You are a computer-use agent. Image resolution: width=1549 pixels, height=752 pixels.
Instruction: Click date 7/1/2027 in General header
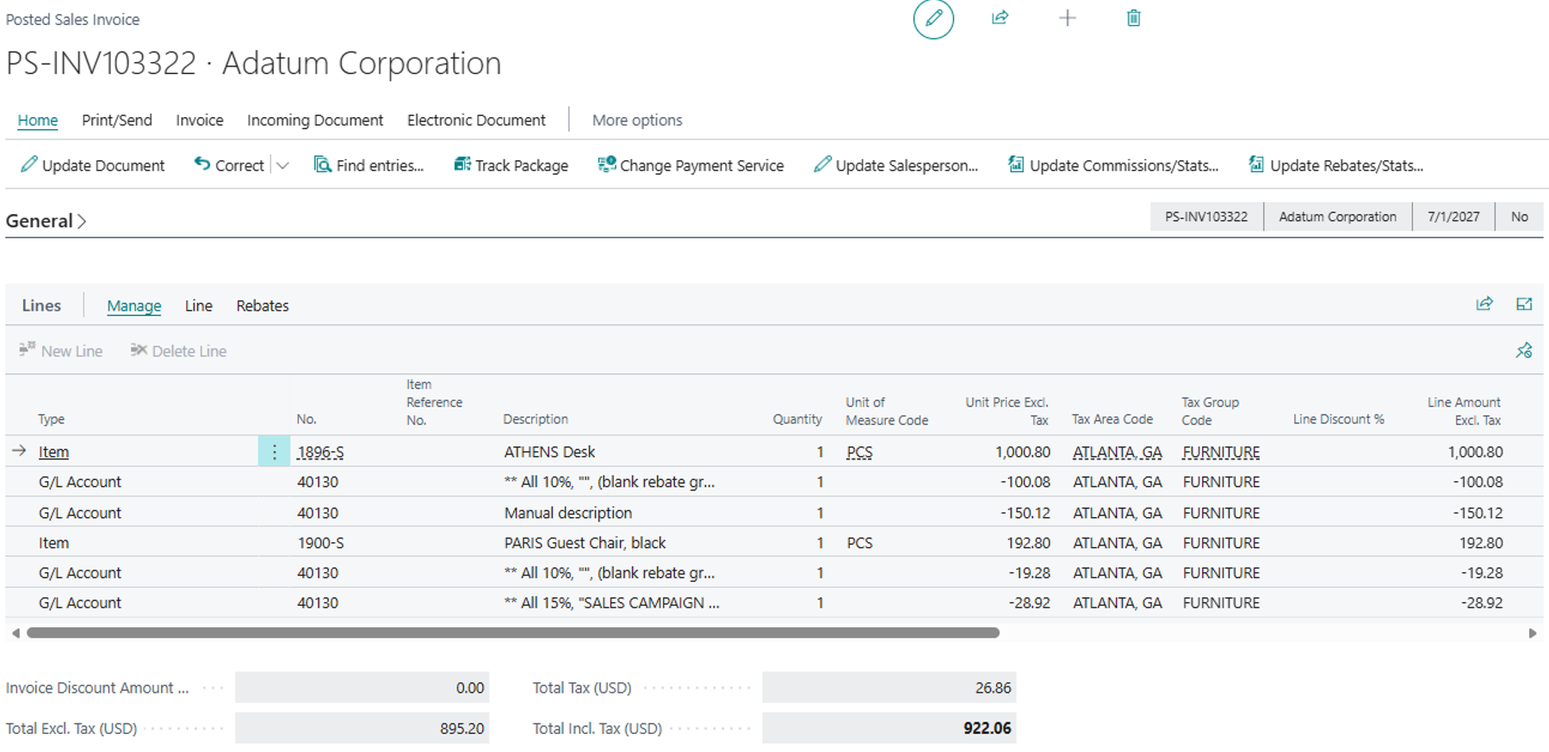click(1453, 217)
